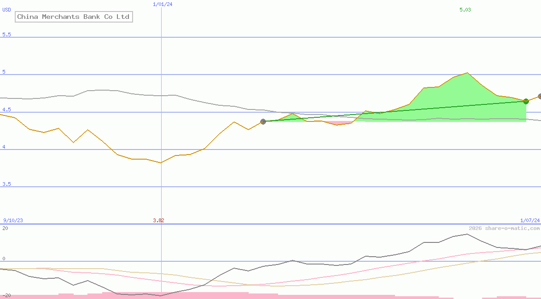541x299 pixels.
Task: Select the 9/10/23 start date label
Action: [x=13, y=220]
